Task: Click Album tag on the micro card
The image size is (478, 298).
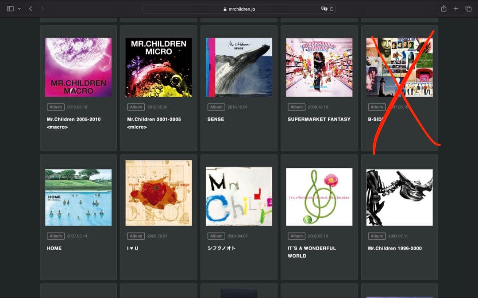Action: tap(136, 107)
